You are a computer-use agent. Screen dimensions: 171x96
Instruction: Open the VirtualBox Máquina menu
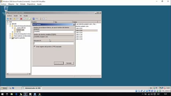click(x=11, y=4)
